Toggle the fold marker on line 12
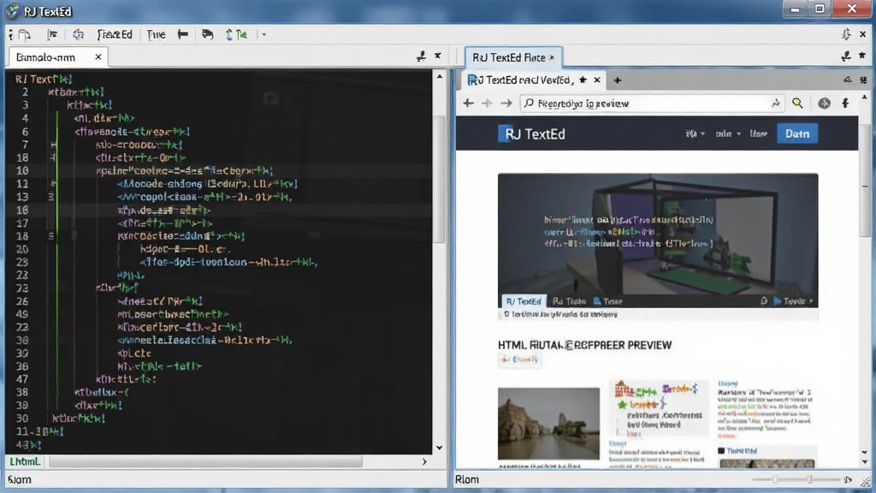The width and height of the screenshot is (876, 493). pos(53,183)
